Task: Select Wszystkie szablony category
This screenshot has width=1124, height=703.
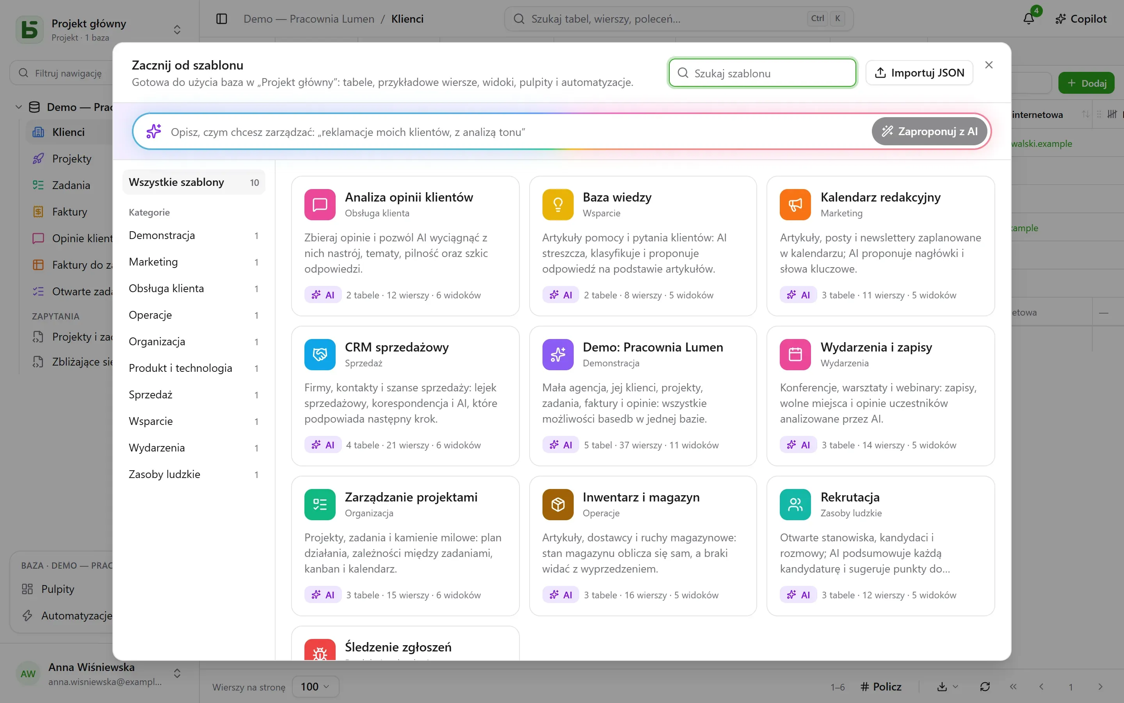Action: tap(194, 182)
